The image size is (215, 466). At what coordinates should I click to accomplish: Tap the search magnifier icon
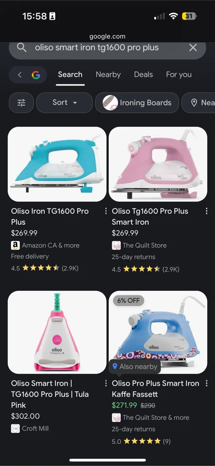click(21, 48)
